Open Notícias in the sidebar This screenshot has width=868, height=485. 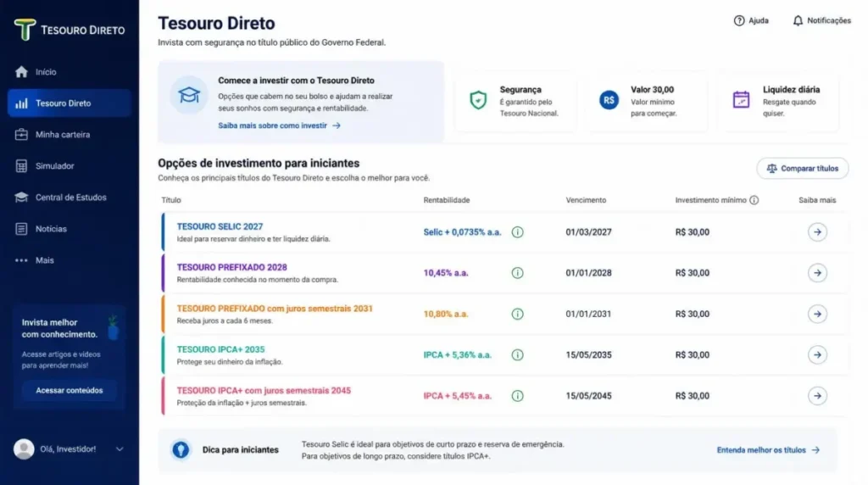pyautogui.click(x=70, y=229)
